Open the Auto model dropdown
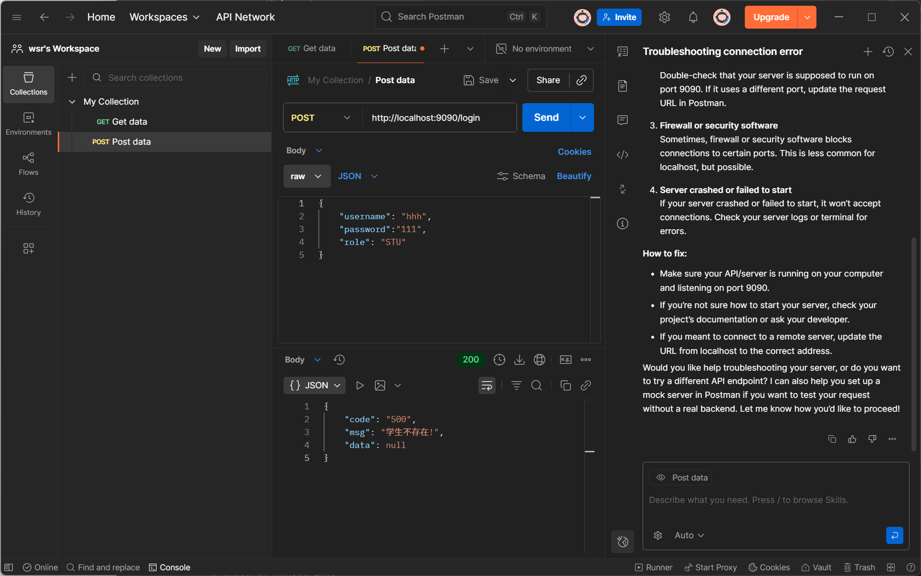Image resolution: width=921 pixels, height=576 pixels. pyautogui.click(x=689, y=535)
